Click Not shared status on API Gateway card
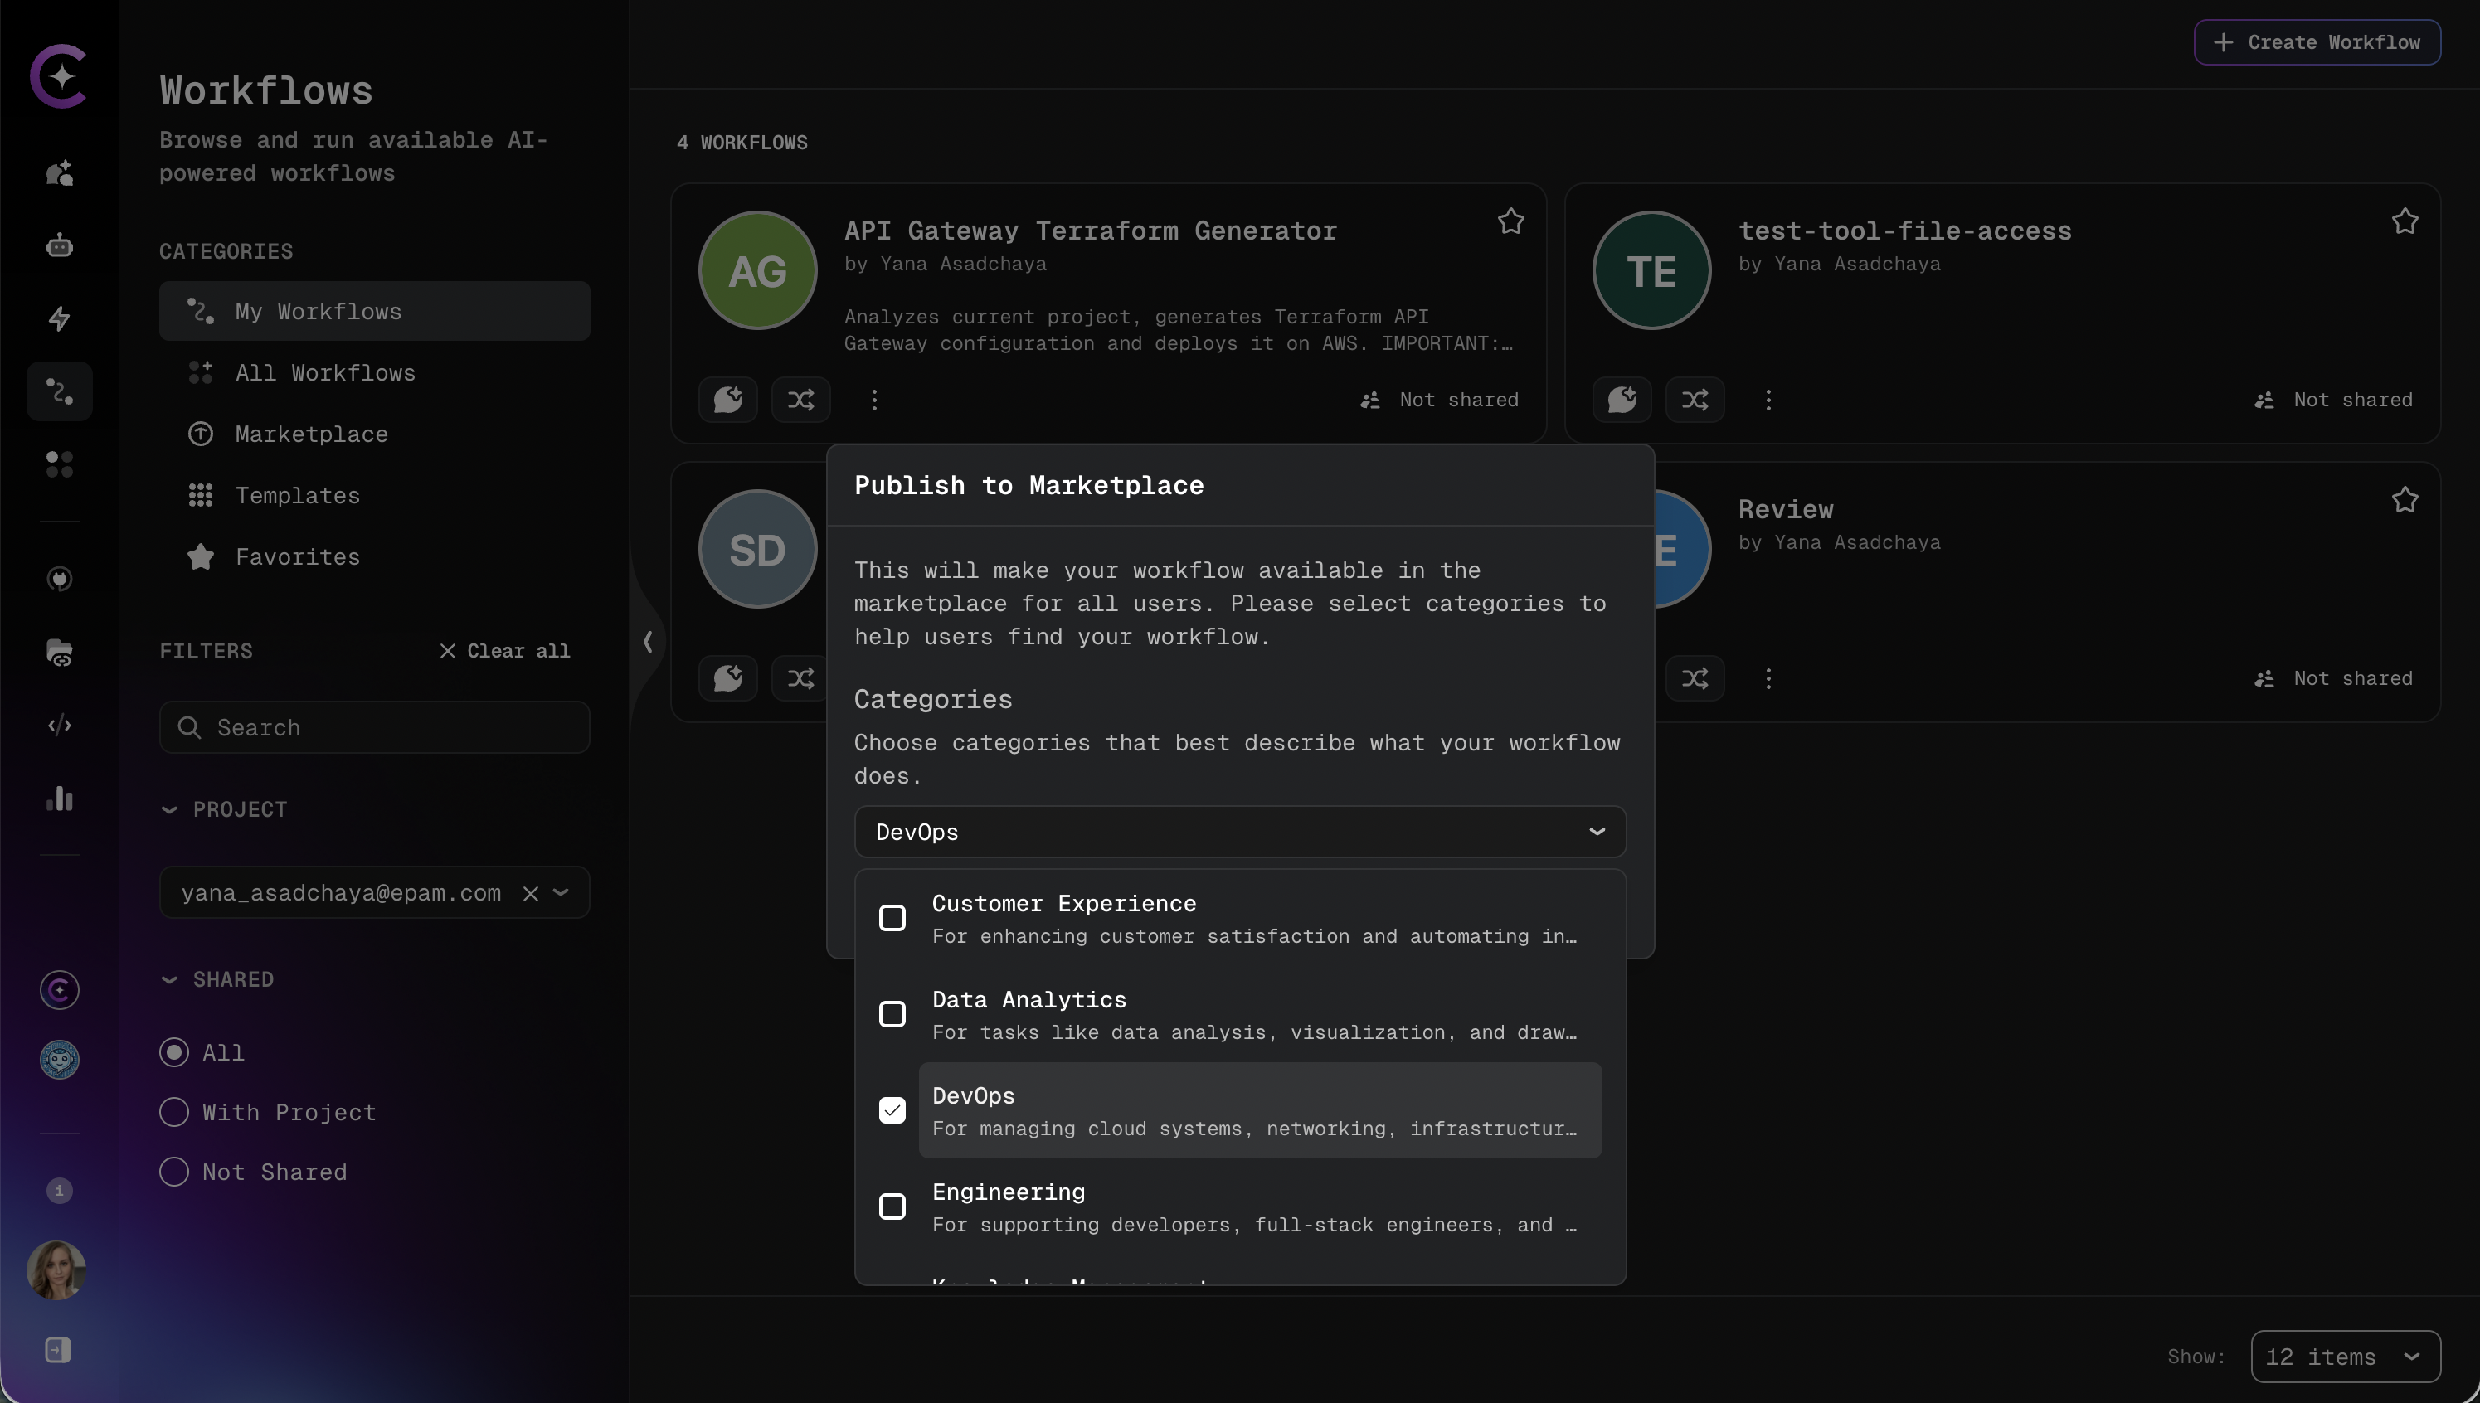2480x1403 pixels. point(1439,400)
